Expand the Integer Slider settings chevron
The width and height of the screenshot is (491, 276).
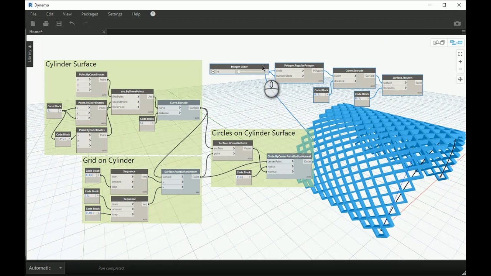[213, 72]
